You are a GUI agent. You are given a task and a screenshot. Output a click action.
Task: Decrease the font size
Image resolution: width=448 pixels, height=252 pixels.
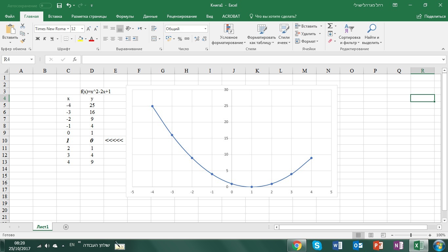click(95, 29)
